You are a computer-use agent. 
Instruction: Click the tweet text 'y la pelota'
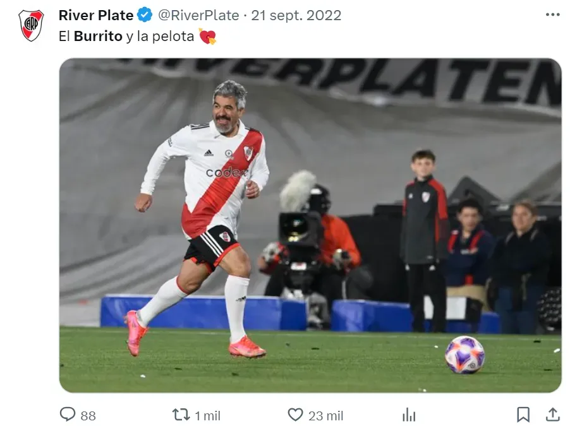(161, 37)
